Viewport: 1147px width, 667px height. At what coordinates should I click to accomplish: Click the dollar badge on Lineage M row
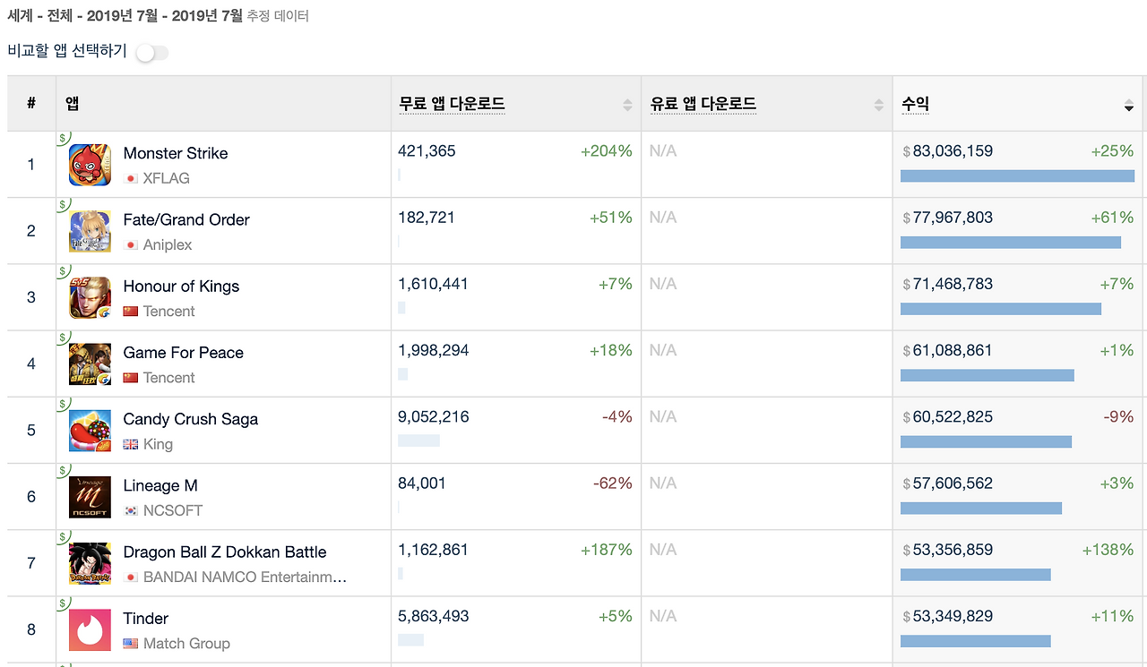point(63,470)
